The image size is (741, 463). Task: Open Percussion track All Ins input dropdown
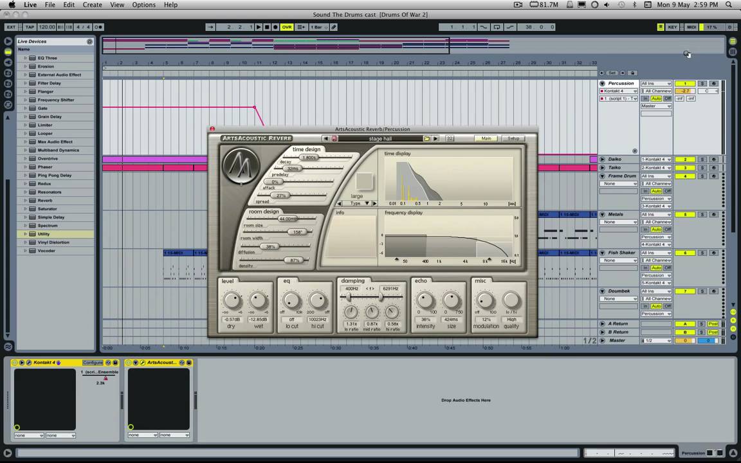pos(656,83)
